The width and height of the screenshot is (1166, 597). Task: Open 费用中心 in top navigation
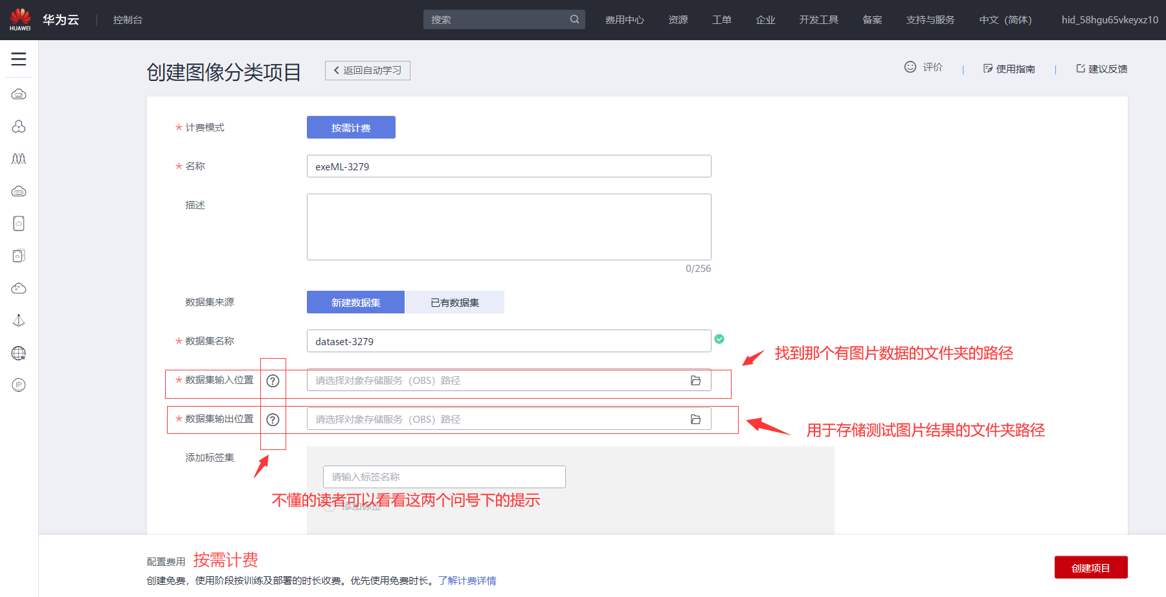point(624,20)
